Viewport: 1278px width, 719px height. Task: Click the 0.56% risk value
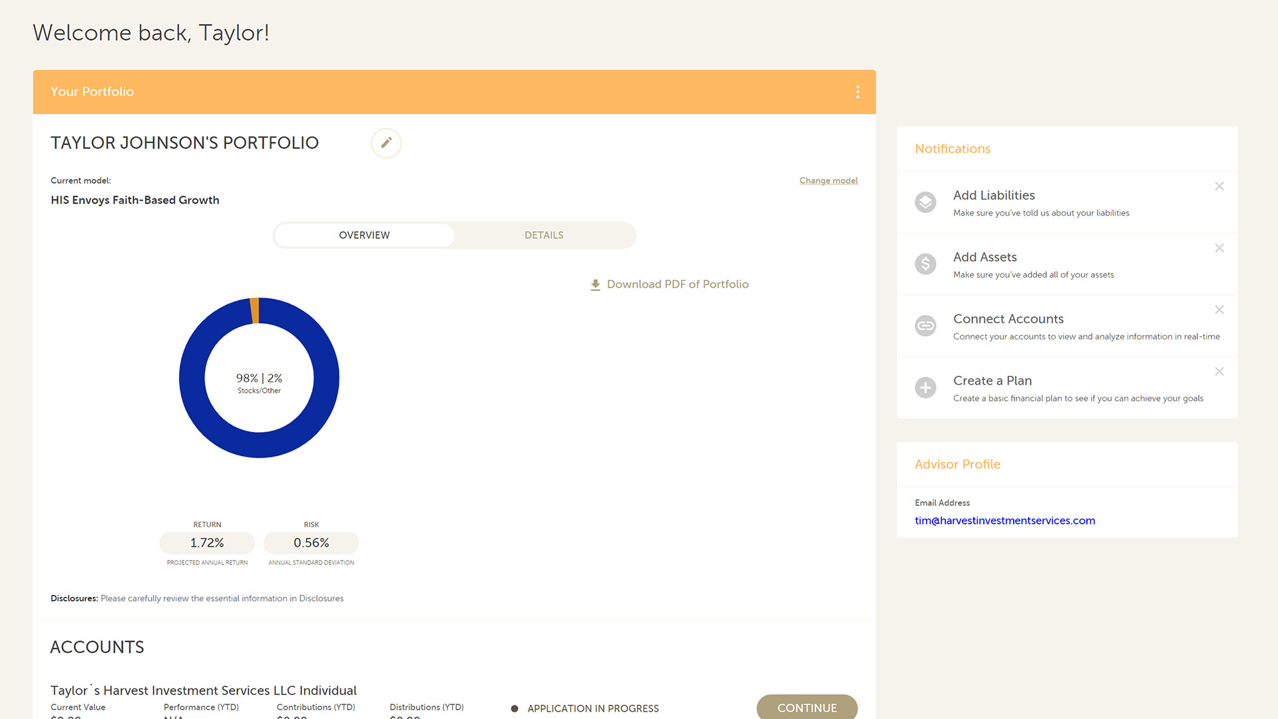coord(311,543)
